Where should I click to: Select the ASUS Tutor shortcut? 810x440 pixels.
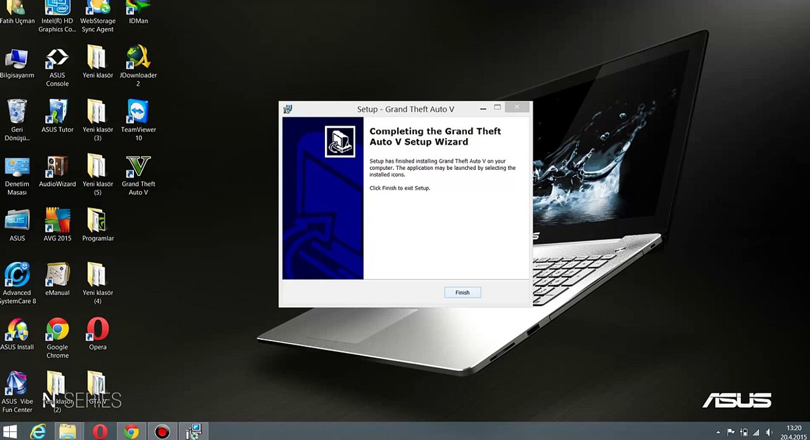[58, 117]
